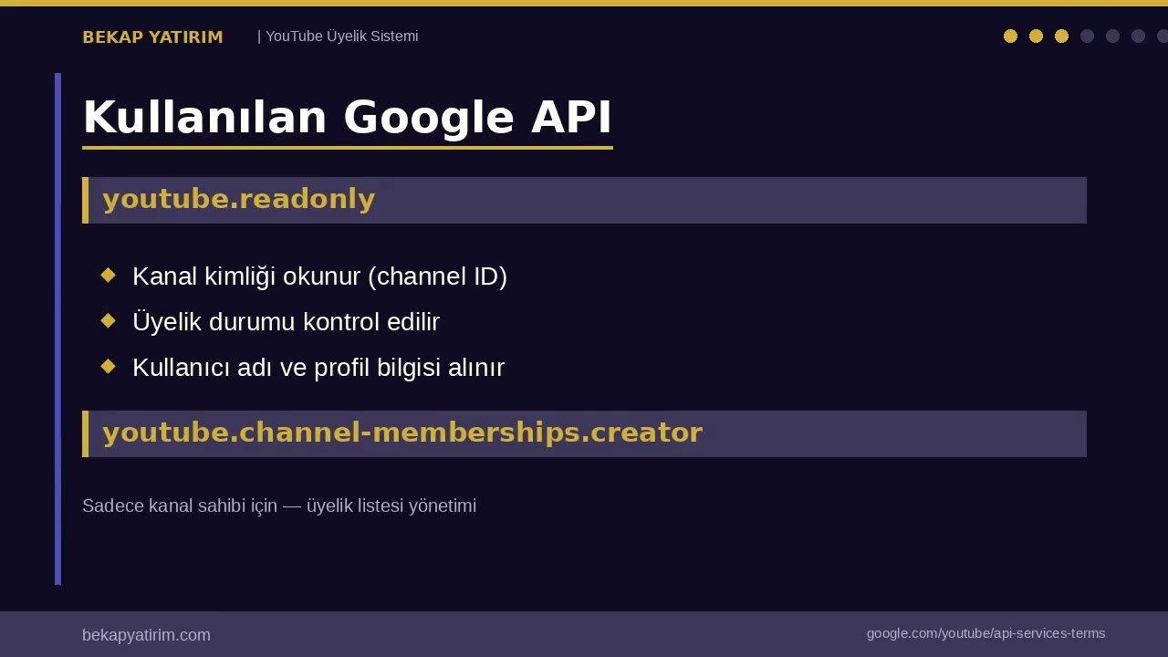Click the Sadece kanal sahibi için note
This screenshot has height=657, width=1168.
[279, 506]
